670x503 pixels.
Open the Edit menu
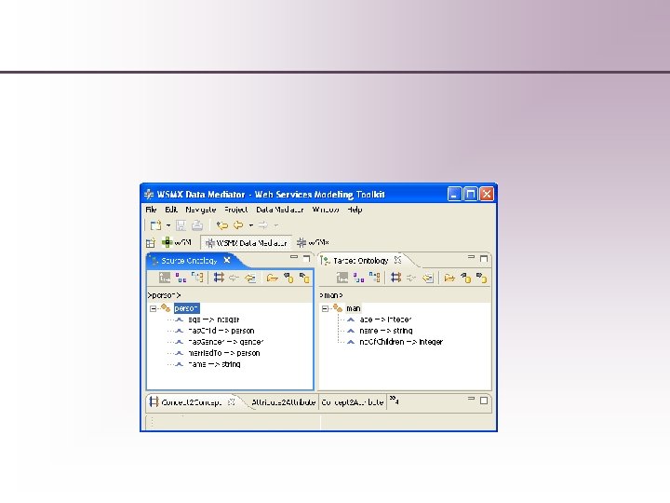pos(171,210)
